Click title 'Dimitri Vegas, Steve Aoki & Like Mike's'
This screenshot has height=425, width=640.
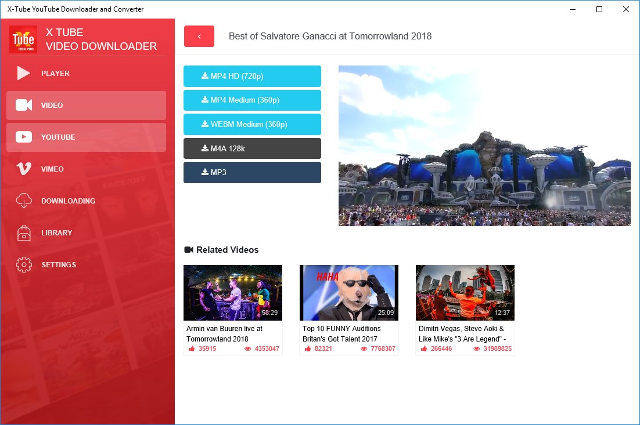point(462,334)
